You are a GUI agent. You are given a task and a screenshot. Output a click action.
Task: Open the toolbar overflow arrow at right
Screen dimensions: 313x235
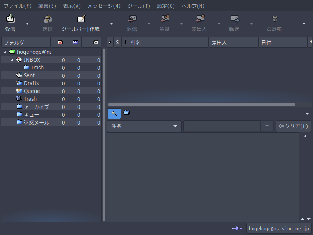point(304,23)
